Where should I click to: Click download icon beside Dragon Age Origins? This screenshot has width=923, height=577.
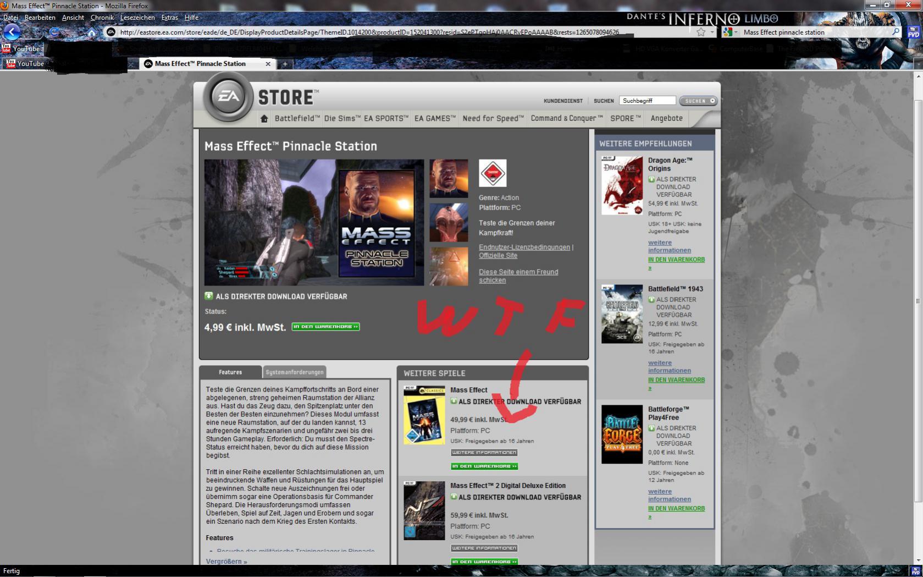(x=651, y=179)
